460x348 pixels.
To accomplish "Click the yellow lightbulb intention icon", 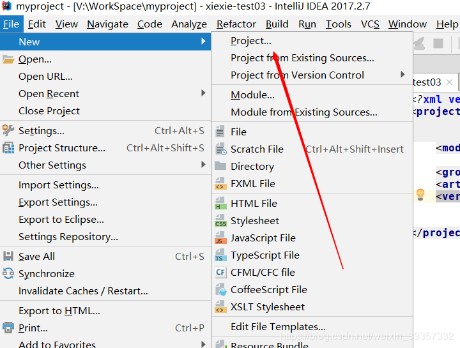I will 420,194.
